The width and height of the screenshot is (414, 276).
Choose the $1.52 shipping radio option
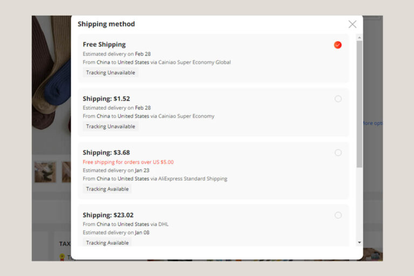click(338, 99)
